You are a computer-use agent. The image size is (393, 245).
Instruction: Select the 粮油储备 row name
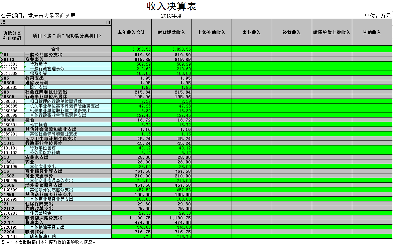[34, 232]
